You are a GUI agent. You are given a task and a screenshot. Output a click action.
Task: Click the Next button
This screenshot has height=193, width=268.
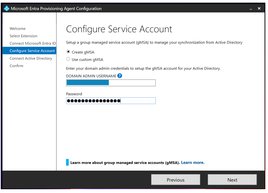232,179
